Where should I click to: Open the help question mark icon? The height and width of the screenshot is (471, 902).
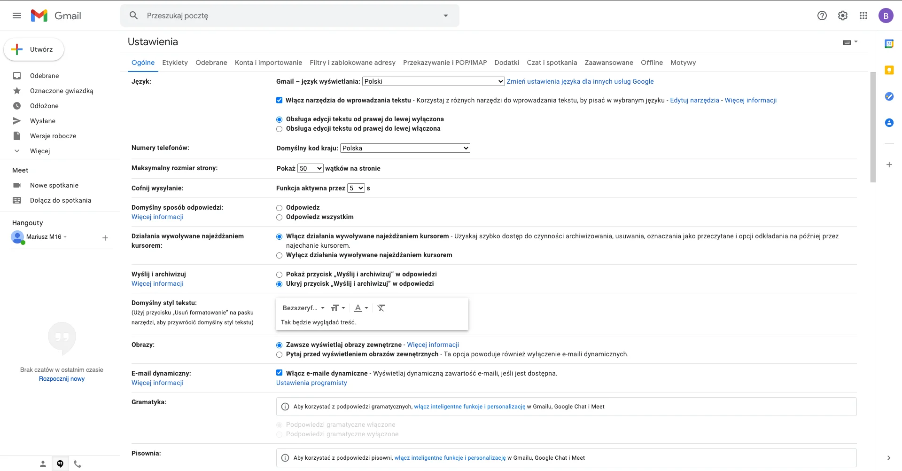[822, 16]
